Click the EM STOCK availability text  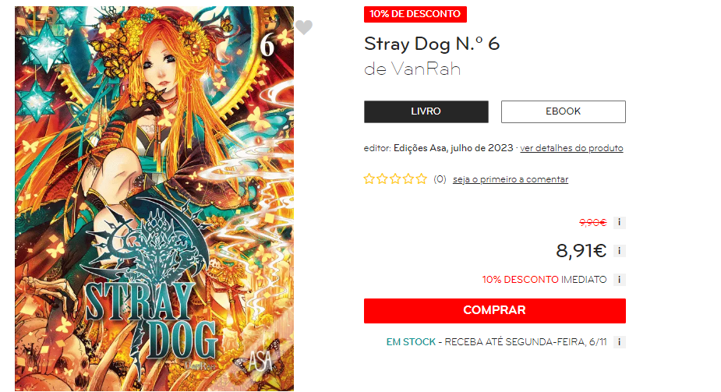[x=411, y=342]
